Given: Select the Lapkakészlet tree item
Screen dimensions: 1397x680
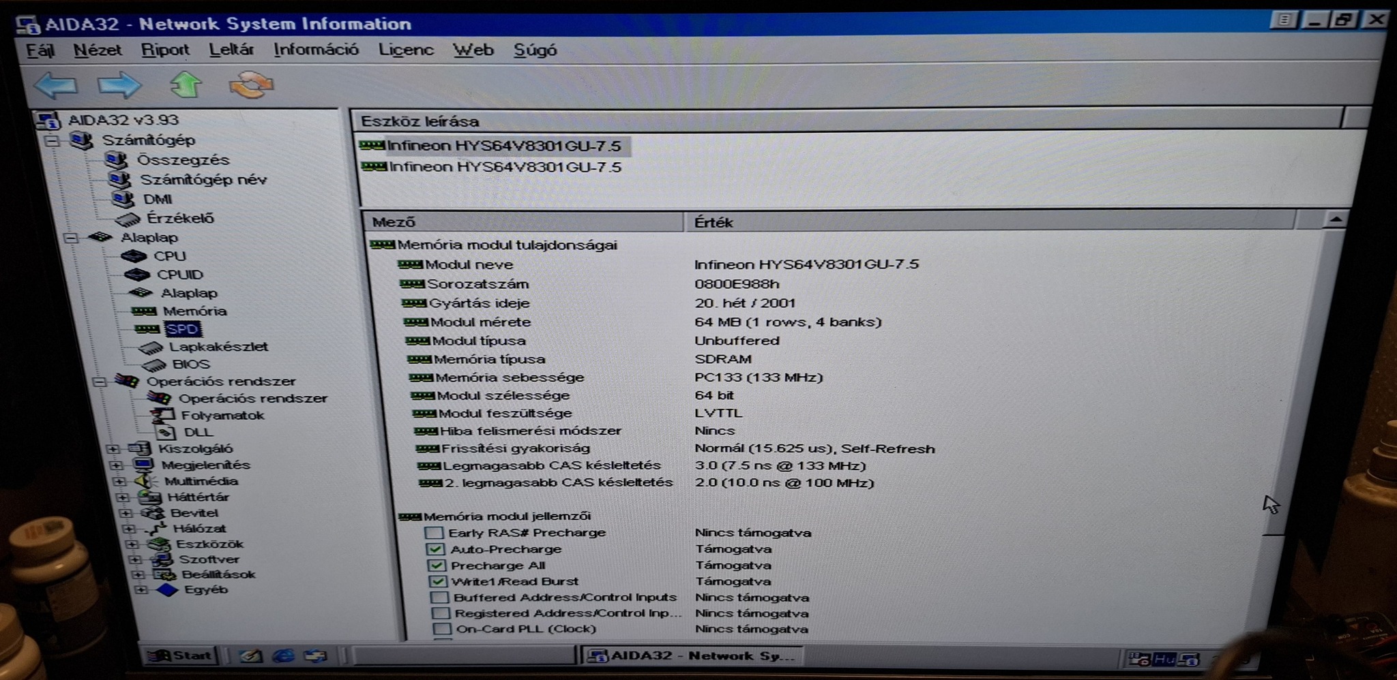Looking at the screenshot, I should click(218, 347).
